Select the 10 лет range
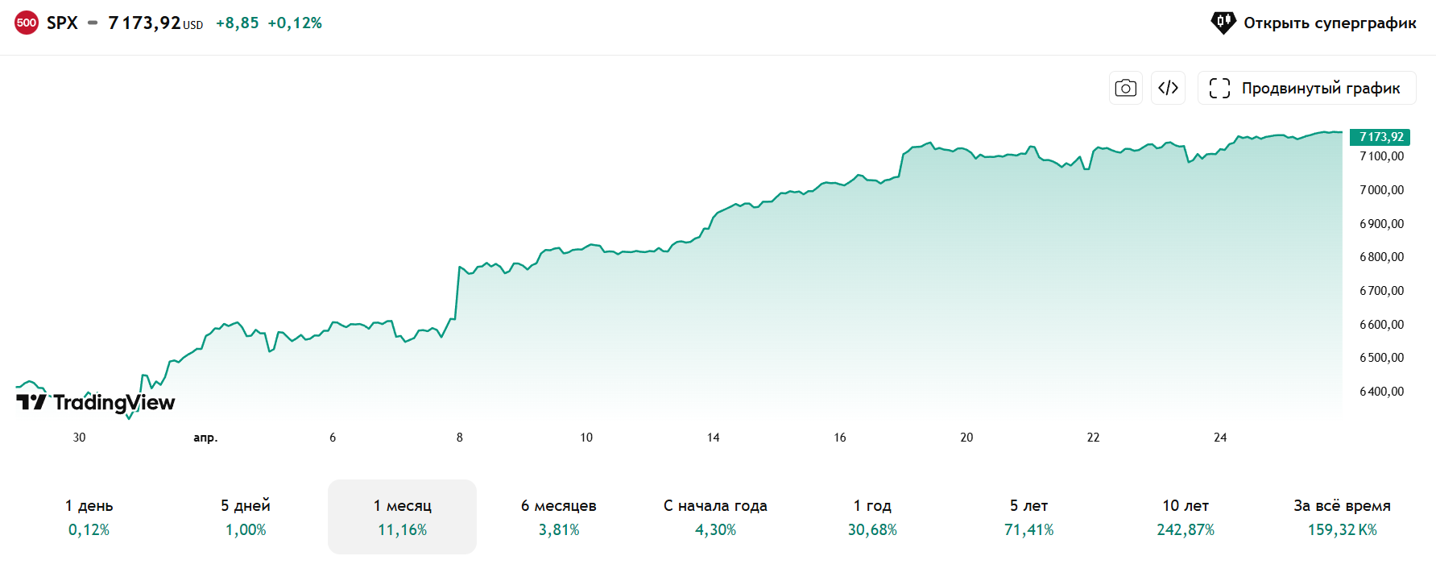Screen dimensions: 1436x585 pyautogui.click(x=1186, y=517)
